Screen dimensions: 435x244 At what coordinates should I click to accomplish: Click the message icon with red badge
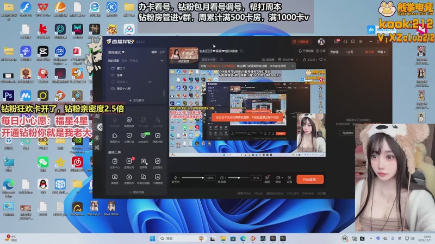click(337, 42)
